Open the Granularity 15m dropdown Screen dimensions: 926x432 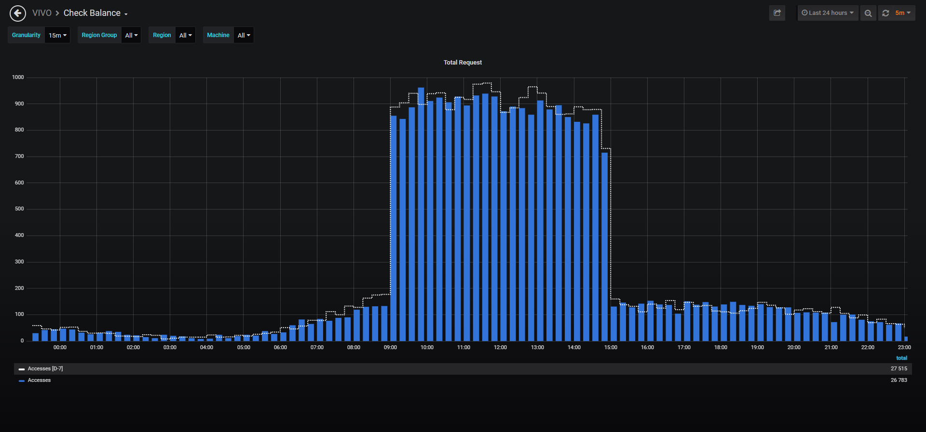[x=57, y=35]
